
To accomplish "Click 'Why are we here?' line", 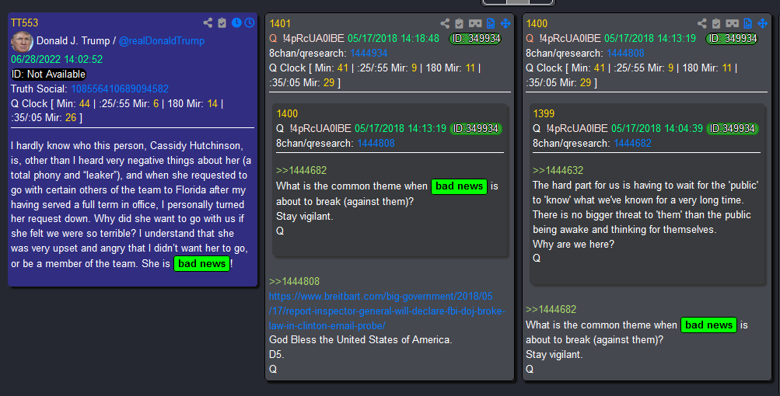I will [x=573, y=244].
